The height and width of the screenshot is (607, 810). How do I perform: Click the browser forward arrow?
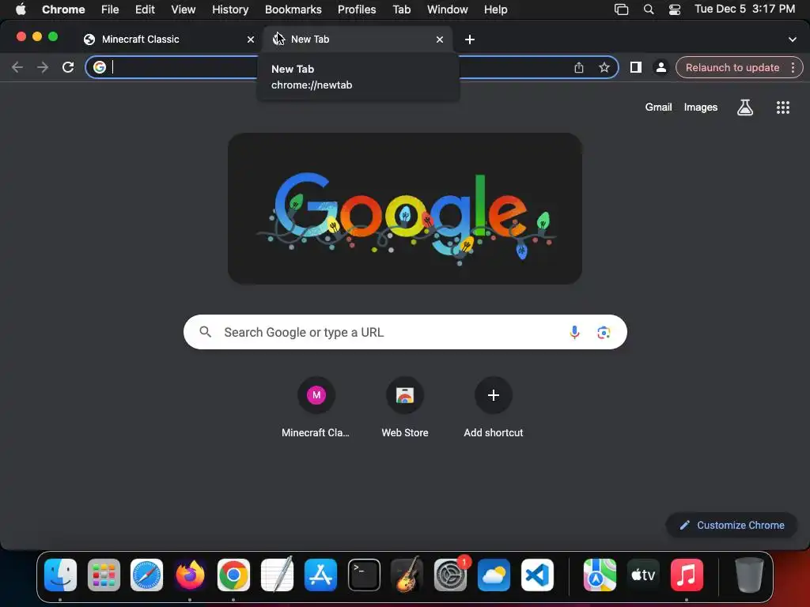click(x=43, y=67)
